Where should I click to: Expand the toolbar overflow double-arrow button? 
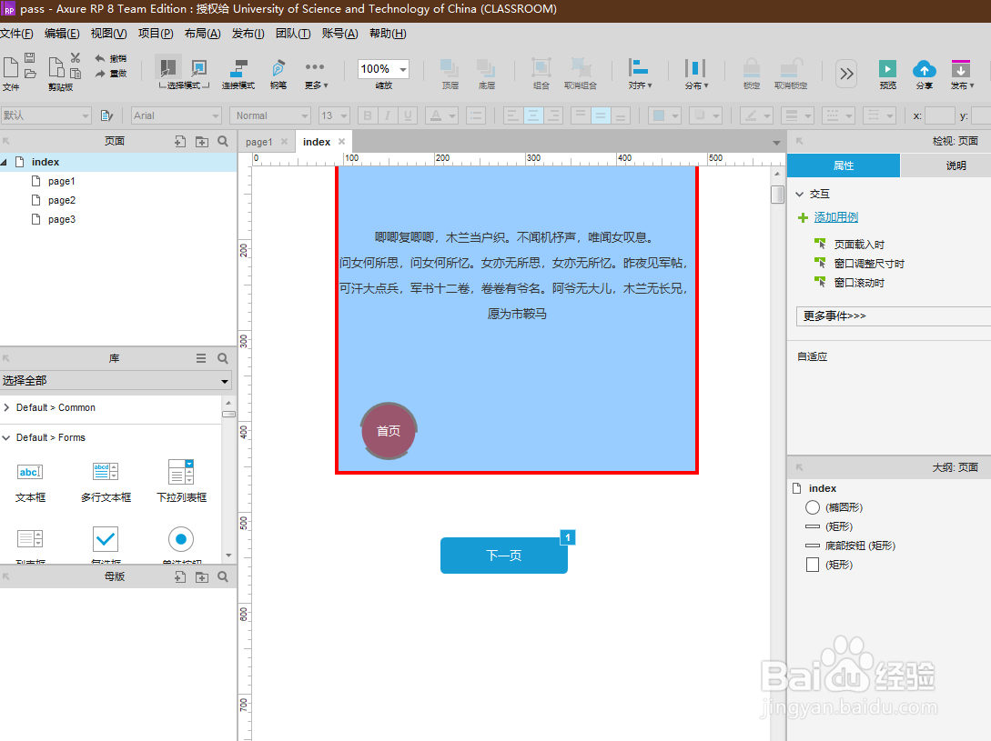pos(846,74)
